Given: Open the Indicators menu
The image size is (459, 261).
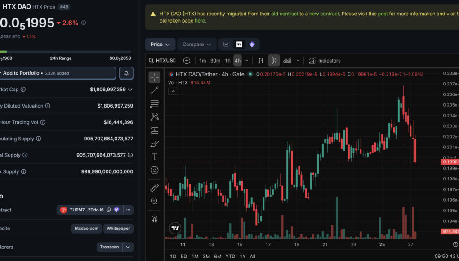Looking at the screenshot, I should 325,61.
